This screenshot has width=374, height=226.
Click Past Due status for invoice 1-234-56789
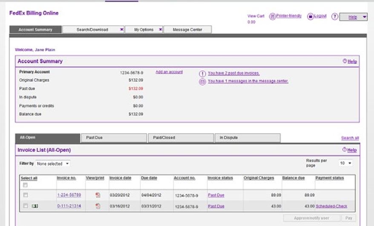[216, 195]
